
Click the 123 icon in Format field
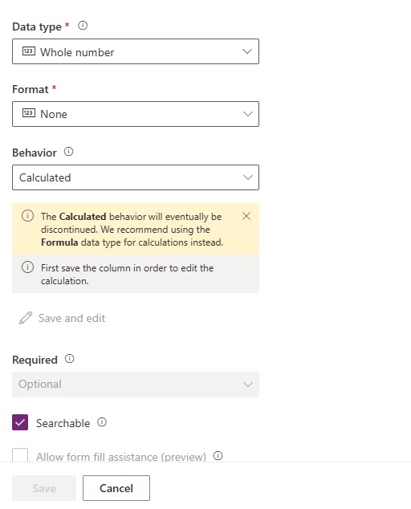(29, 113)
